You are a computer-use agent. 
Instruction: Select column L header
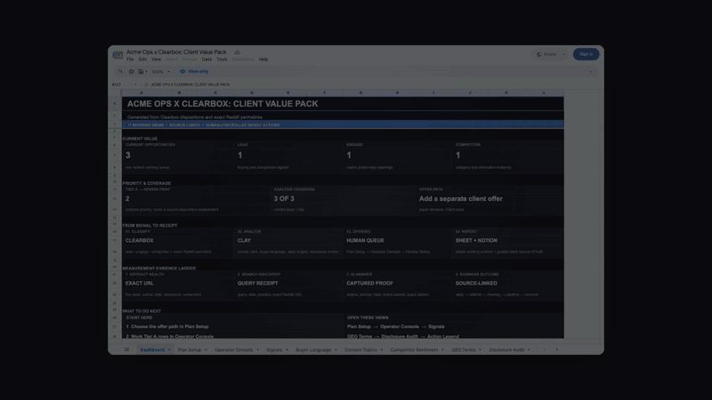(544, 93)
